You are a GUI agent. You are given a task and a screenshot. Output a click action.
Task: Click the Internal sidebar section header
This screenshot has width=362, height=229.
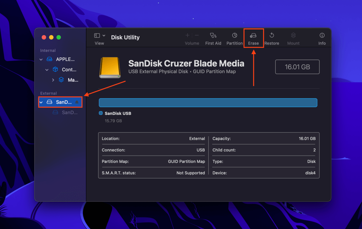48,50
